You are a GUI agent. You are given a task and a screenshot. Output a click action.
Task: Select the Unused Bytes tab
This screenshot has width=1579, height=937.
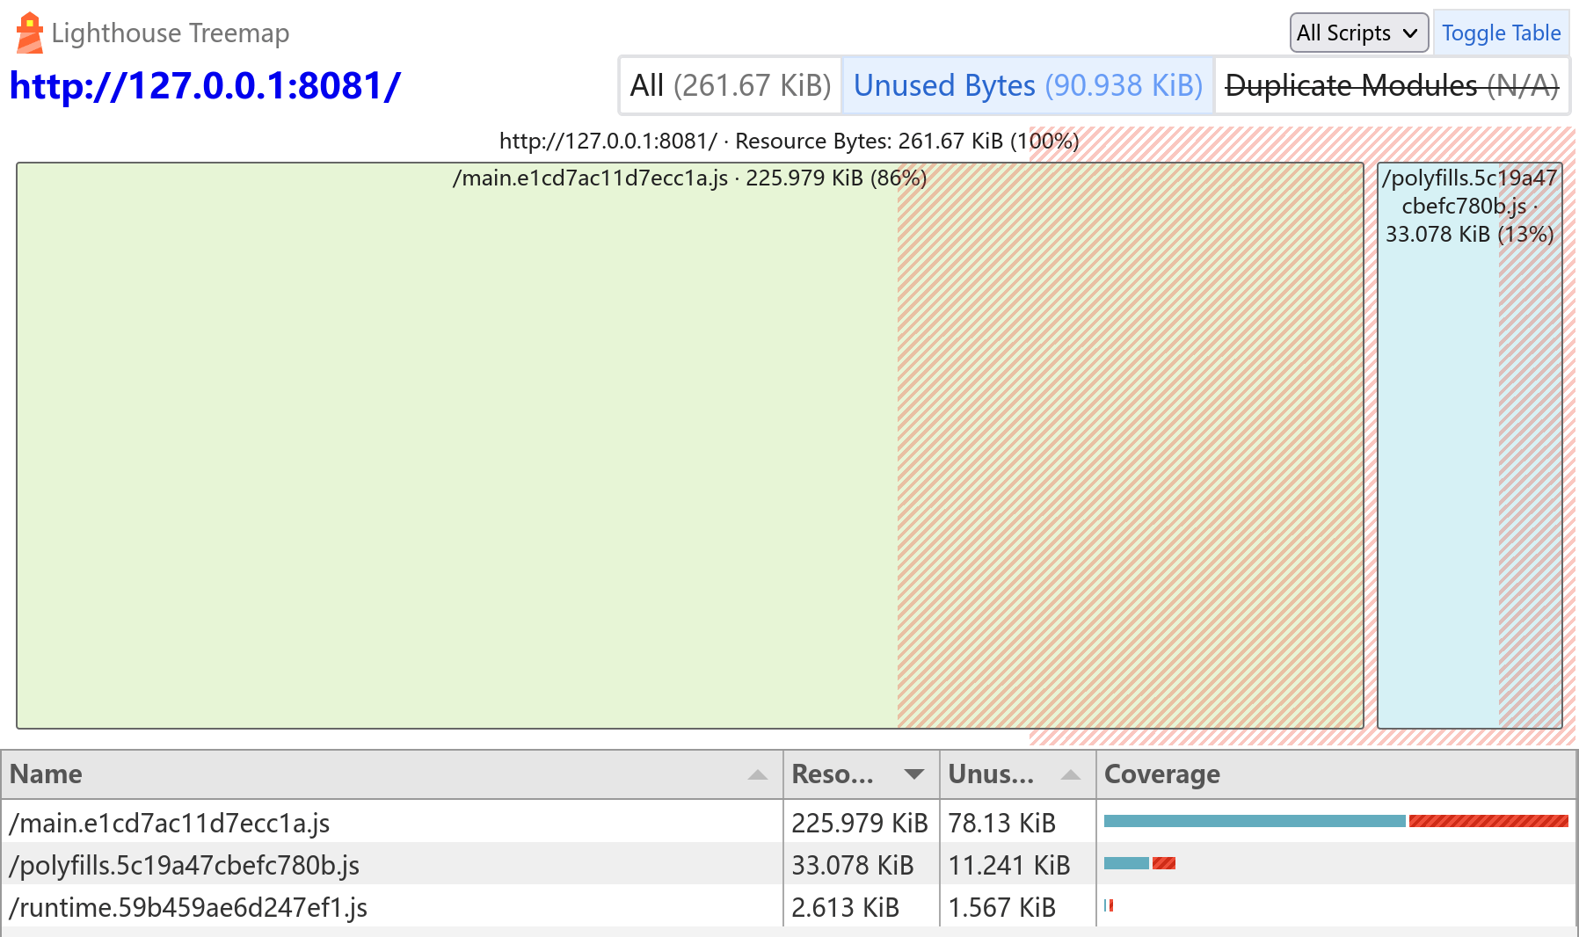coord(1028,85)
